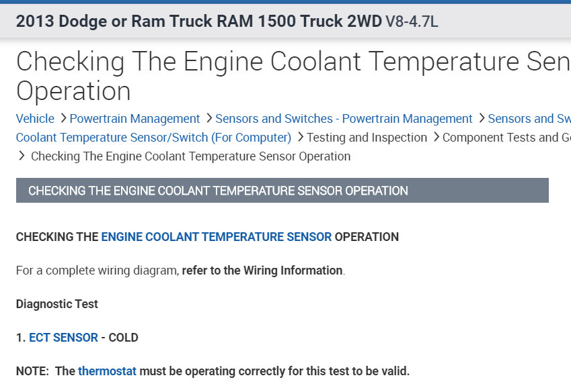
Task: Open Coolant Temperature Sensor/Switch (For Computer) link
Action: click(153, 138)
